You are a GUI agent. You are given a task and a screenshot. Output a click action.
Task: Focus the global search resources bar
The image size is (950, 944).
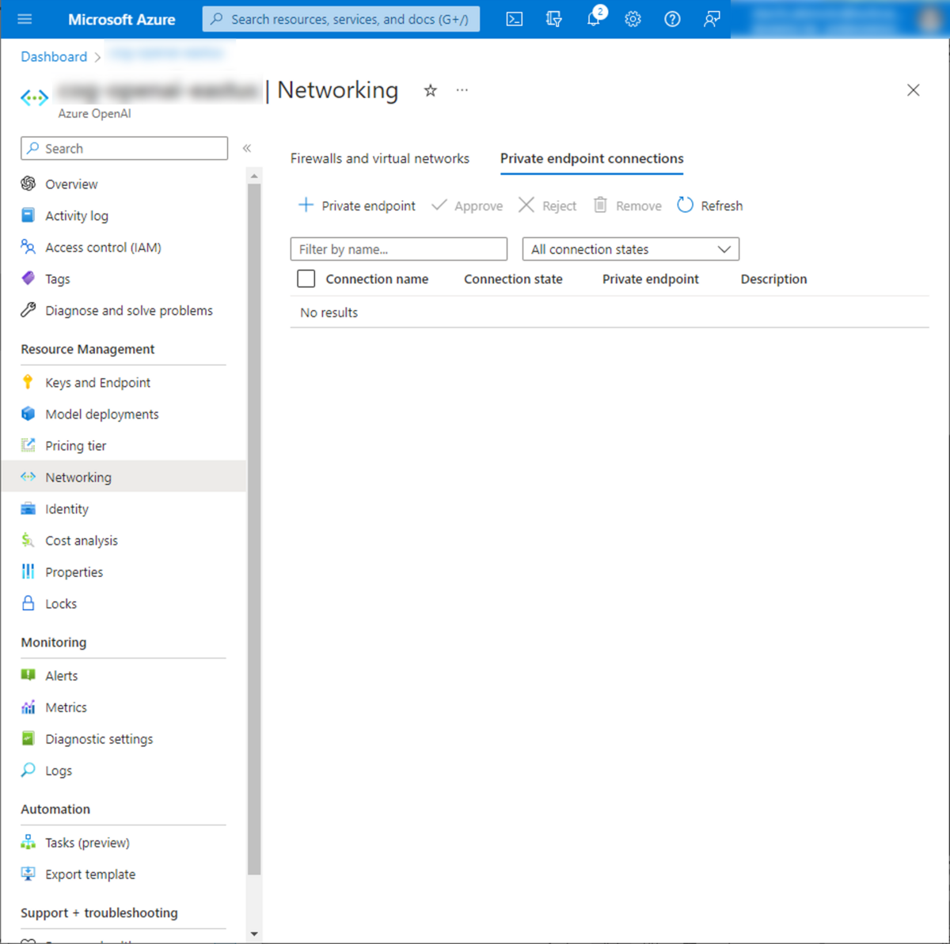tap(341, 19)
